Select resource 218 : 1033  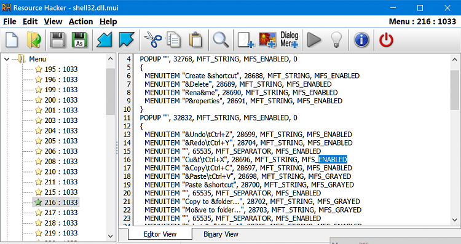[61, 223]
